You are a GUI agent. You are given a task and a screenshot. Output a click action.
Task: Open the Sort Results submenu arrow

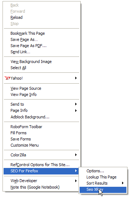click(123, 183)
